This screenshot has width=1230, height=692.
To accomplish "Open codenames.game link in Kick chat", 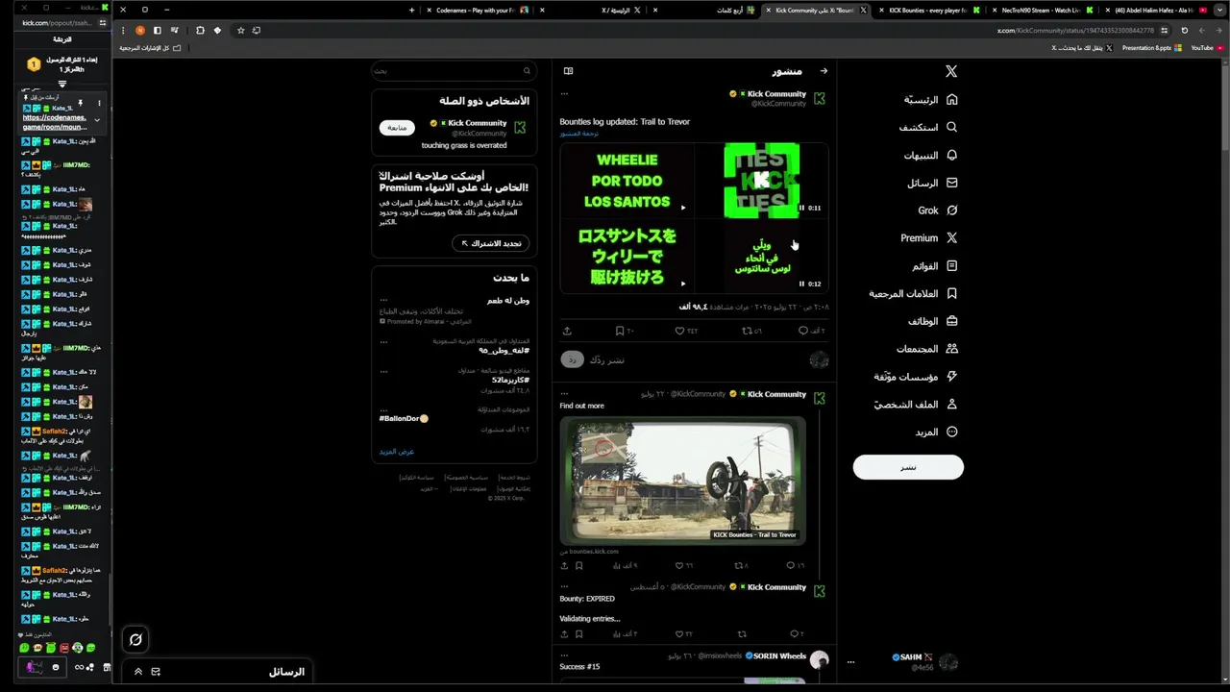I will tap(55, 122).
